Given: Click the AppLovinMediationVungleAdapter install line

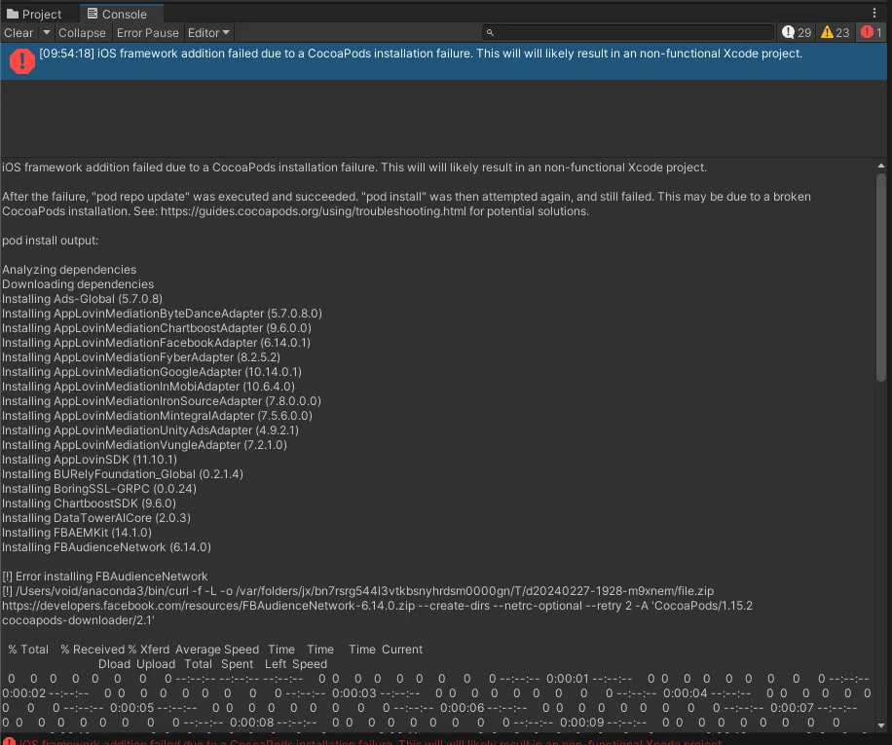Looking at the screenshot, I should (x=144, y=445).
